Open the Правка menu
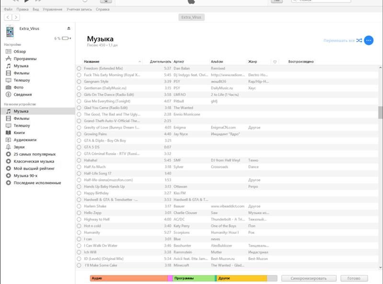 23,9
